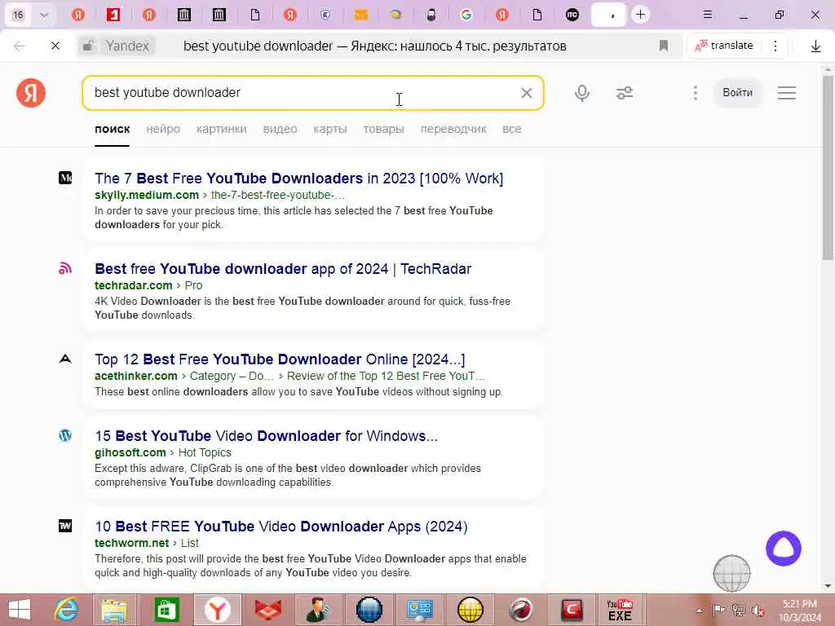Open 10 Best FREE YouTube Video Downloader Apps result
The height and width of the screenshot is (626, 835).
click(281, 527)
